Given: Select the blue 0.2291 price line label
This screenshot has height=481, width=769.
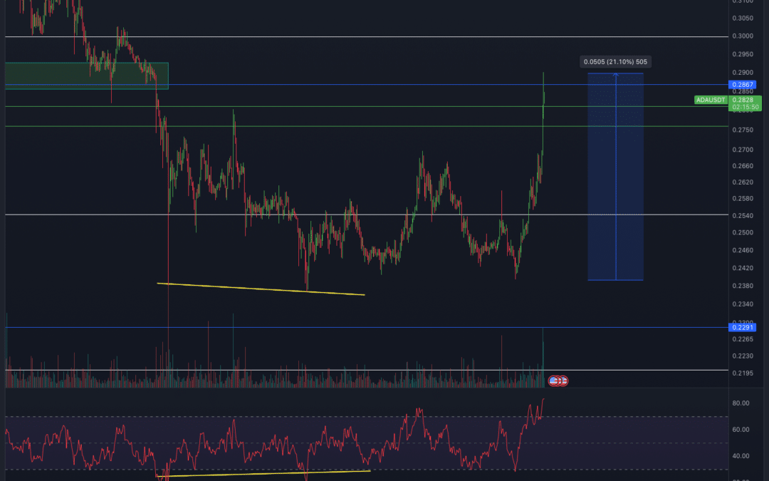Looking at the screenshot, I should [743, 327].
